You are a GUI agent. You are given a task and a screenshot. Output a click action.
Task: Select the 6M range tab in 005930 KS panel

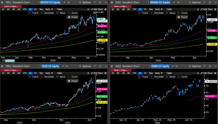(x=19, y=9)
